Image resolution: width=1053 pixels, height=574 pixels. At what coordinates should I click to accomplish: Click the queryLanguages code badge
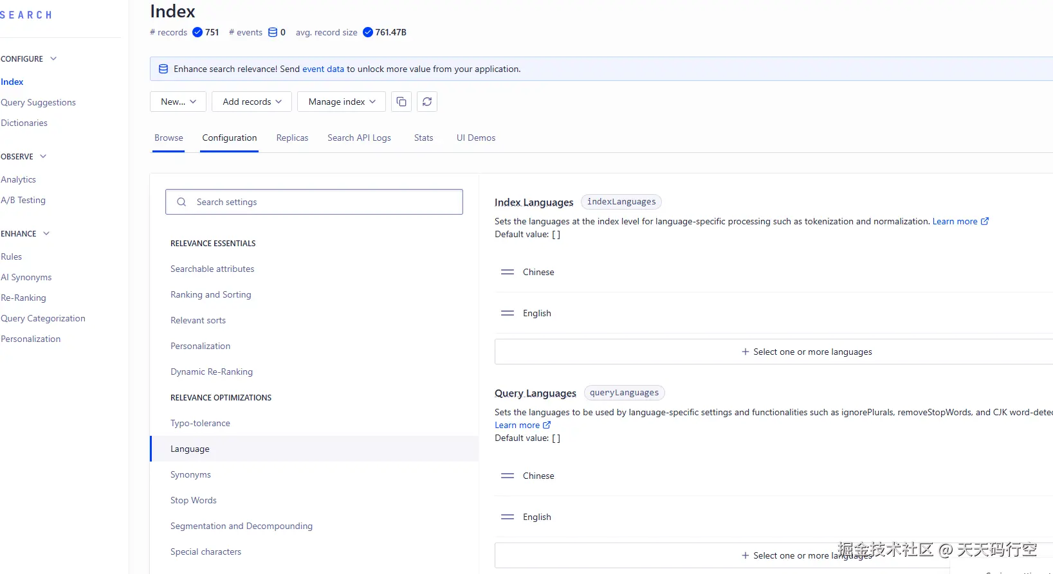tap(624, 393)
